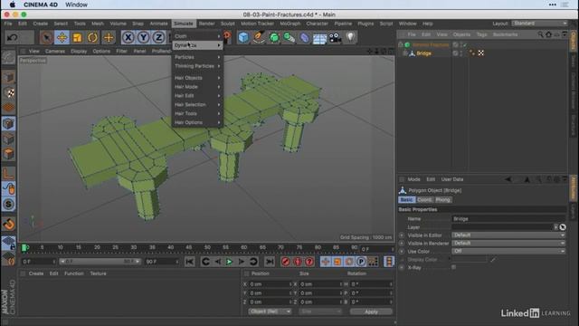Open the Object (Rel) dropdown
This screenshot has height=326, width=579.
tap(270, 312)
